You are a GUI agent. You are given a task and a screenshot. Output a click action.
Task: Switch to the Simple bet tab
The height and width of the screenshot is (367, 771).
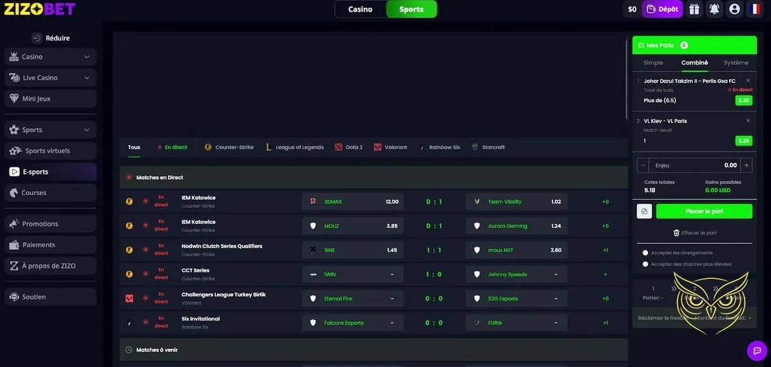(x=653, y=63)
